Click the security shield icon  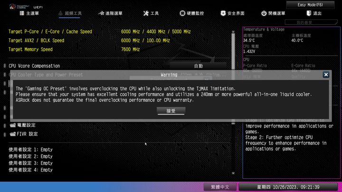tap(223, 13)
